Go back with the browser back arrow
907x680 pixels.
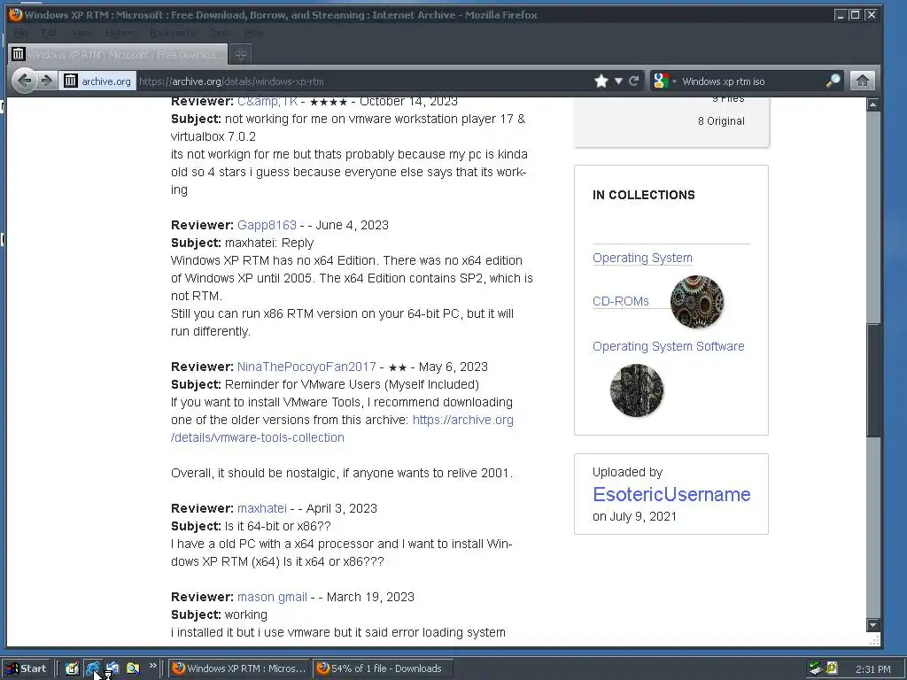[x=24, y=81]
